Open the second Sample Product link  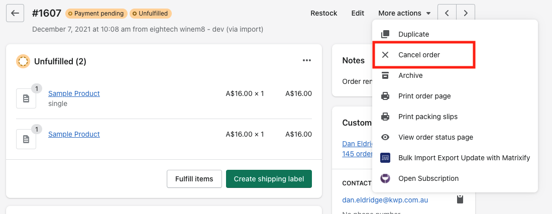[74, 134]
